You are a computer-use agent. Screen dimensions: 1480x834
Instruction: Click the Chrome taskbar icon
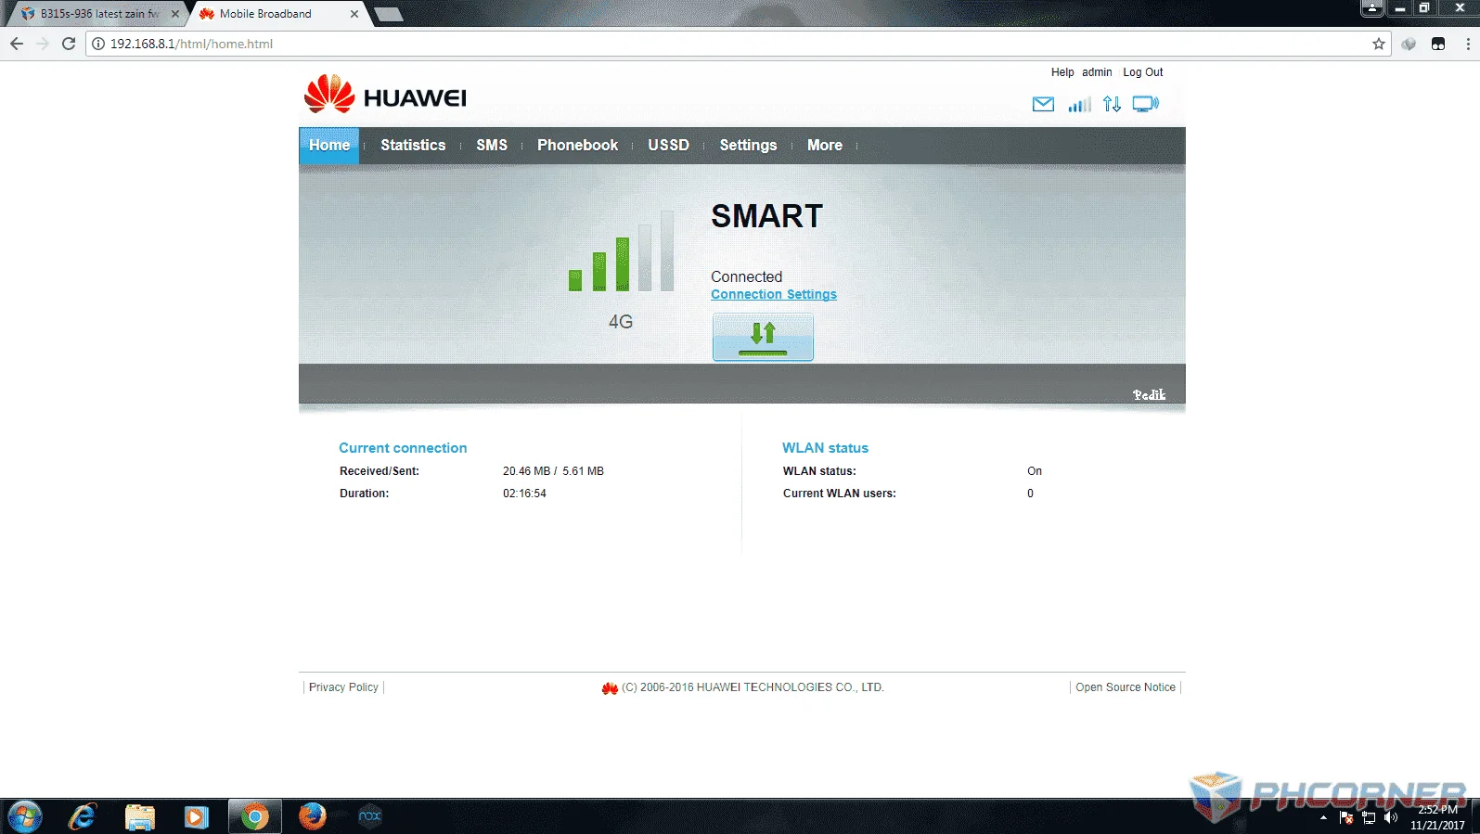coord(254,816)
